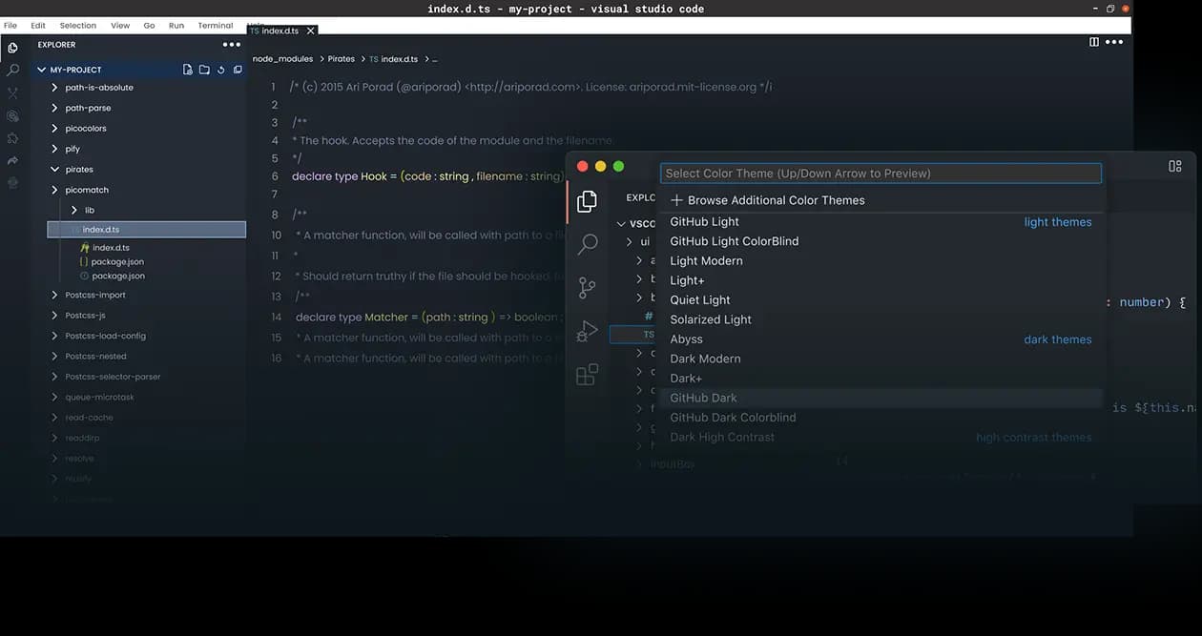This screenshot has width=1202, height=636.
Task: Click the share arrow icon in back window activity bar
Action: point(12,160)
